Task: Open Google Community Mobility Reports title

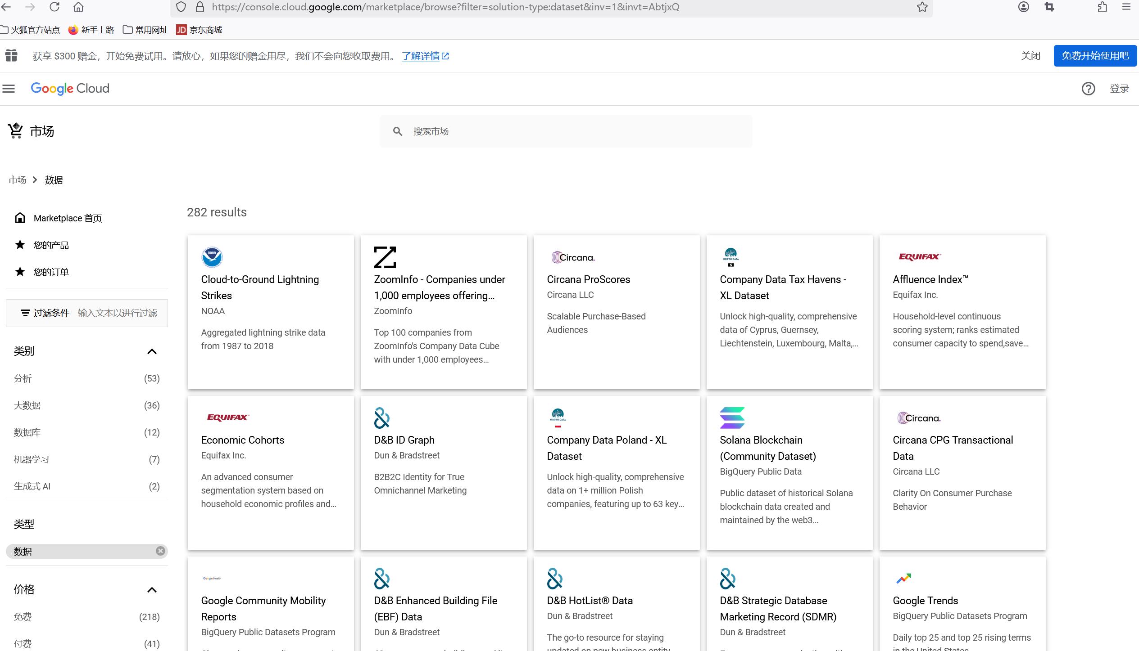Action: 263,609
